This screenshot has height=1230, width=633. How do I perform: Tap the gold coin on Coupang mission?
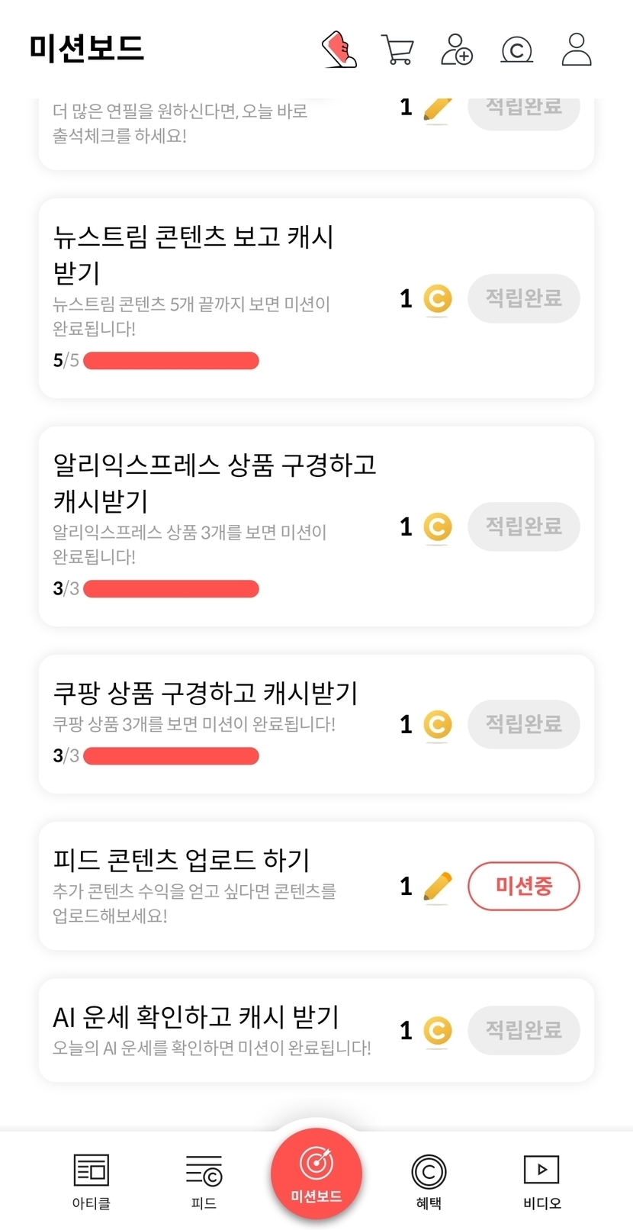437,725
